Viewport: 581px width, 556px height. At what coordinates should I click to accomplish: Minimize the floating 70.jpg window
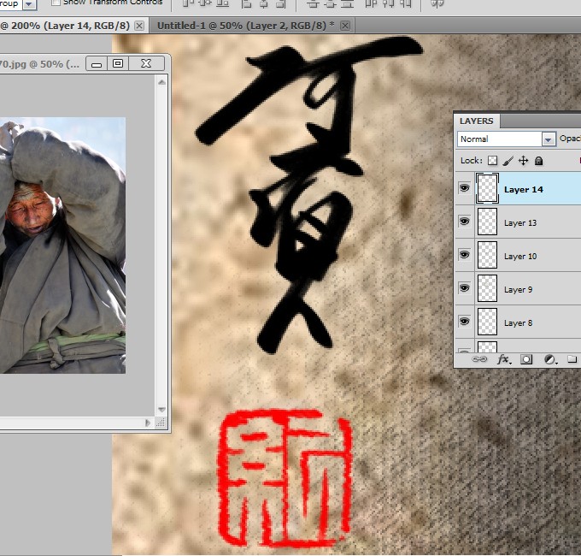[97, 64]
